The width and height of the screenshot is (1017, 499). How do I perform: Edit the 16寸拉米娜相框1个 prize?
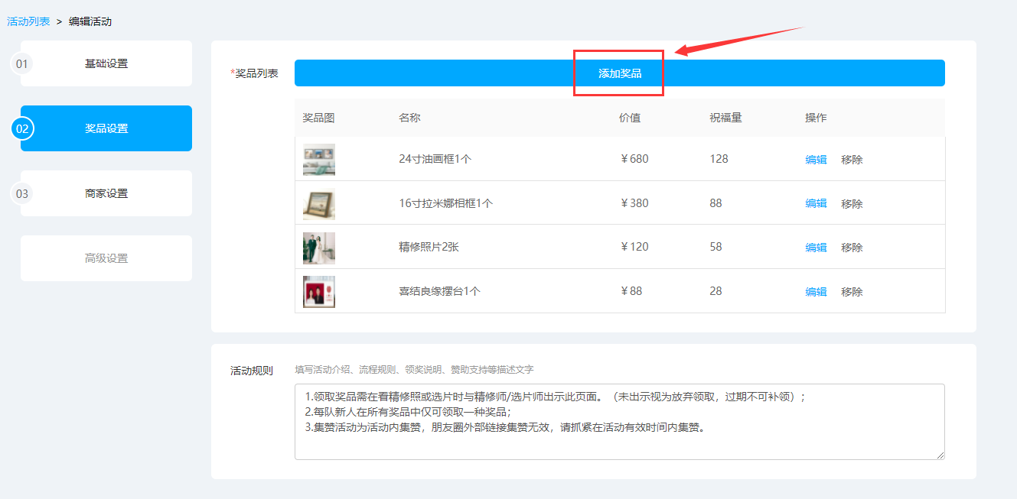(x=816, y=204)
